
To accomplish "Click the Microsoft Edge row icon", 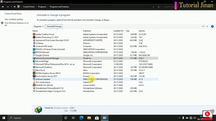I will tap(34, 61).
